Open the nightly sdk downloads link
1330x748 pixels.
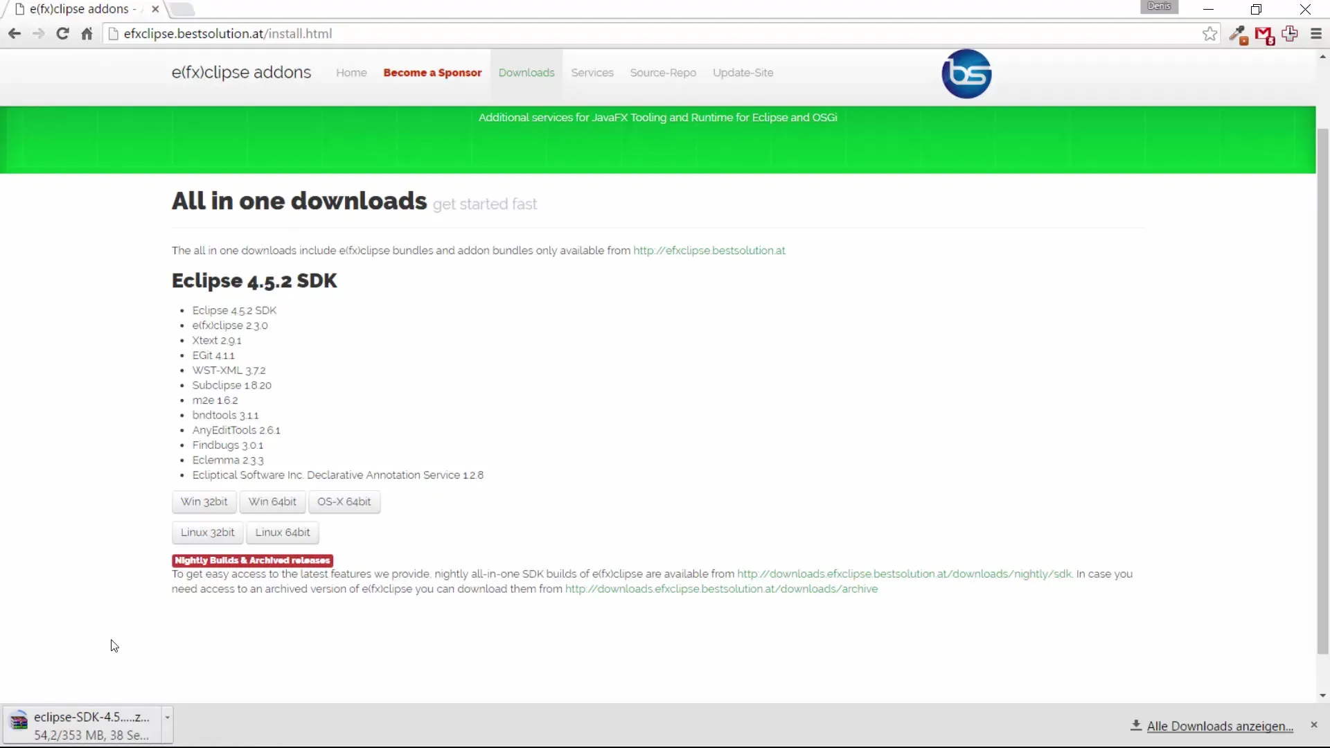904,574
